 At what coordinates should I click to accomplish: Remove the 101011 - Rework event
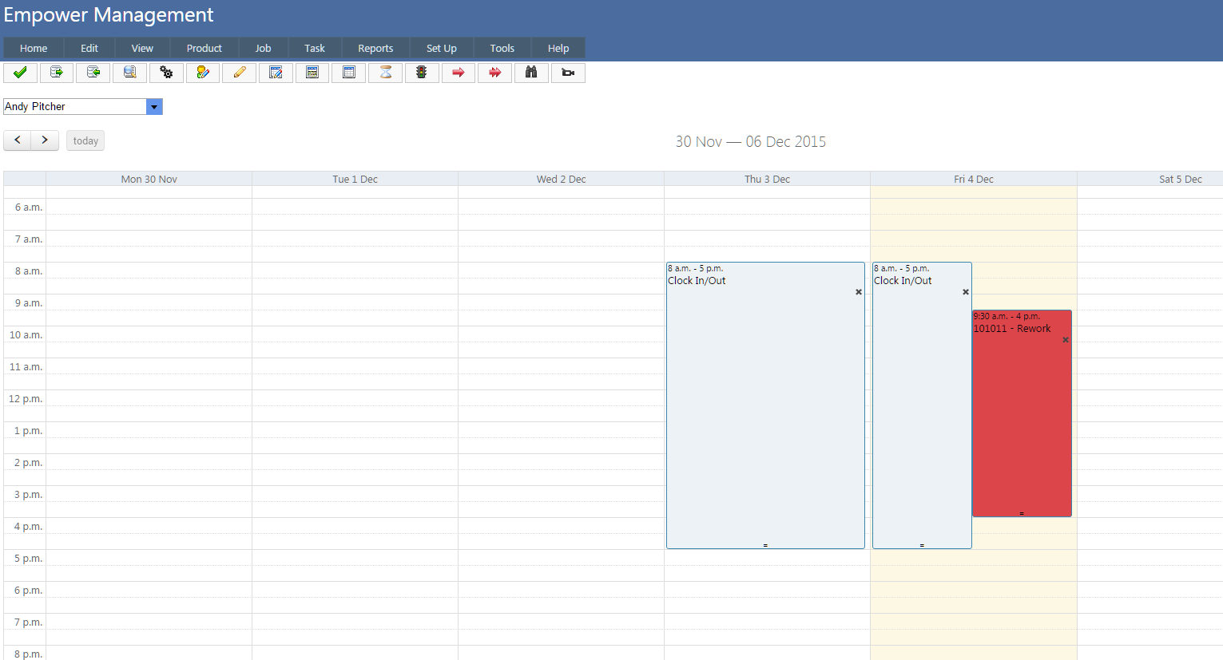point(1066,340)
